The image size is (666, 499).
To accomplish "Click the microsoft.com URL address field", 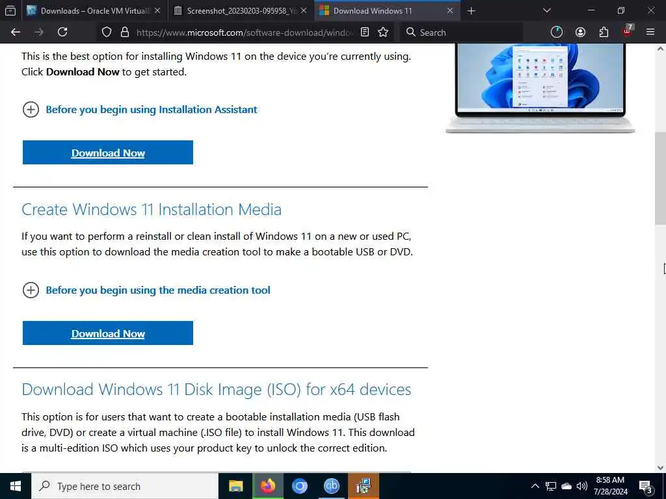I will [245, 32].
